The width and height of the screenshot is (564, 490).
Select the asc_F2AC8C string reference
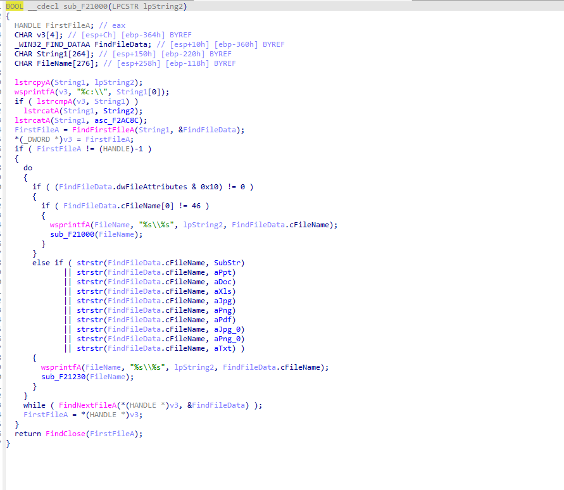coord(120,120)
